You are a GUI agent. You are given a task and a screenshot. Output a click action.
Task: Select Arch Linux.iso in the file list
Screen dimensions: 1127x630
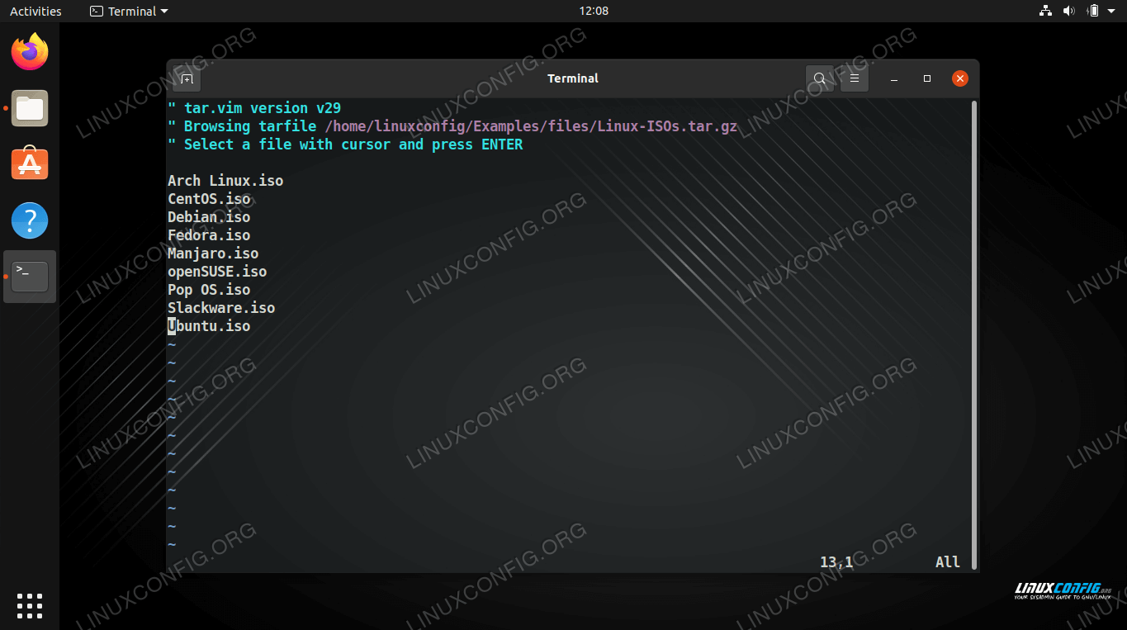(225, 181)
